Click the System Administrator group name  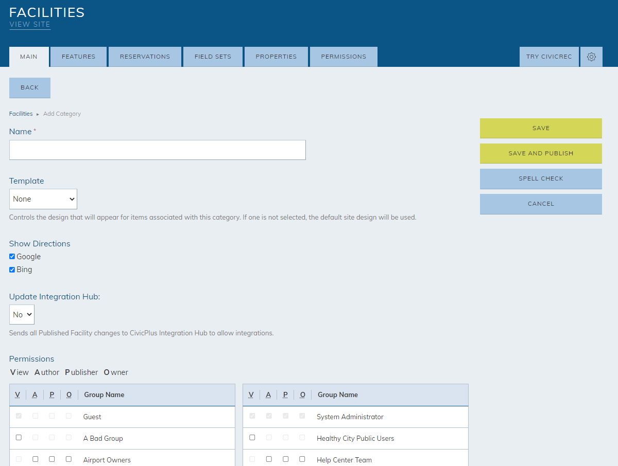point(350,417)
